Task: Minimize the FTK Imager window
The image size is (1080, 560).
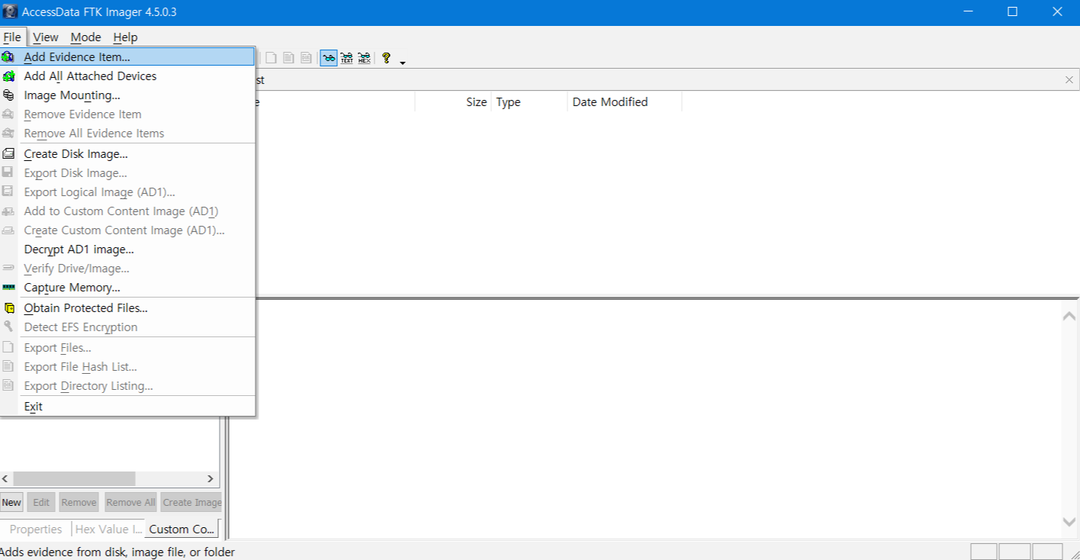Action: pyautogui.click(x=968, y=12)
